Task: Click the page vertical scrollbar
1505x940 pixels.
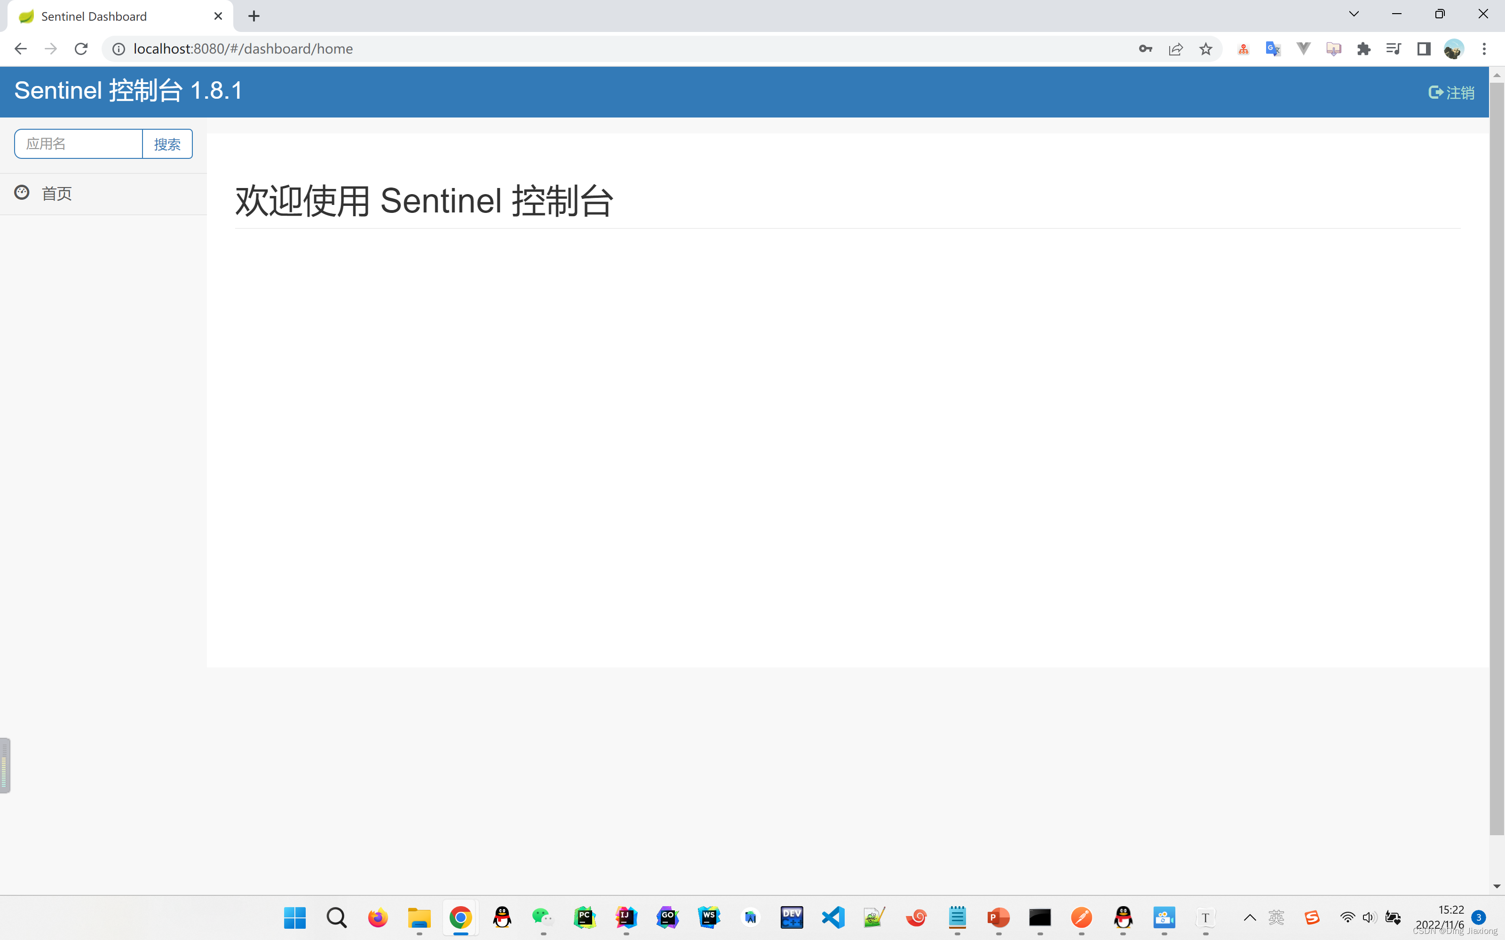Action: (x=1497, y=458)
